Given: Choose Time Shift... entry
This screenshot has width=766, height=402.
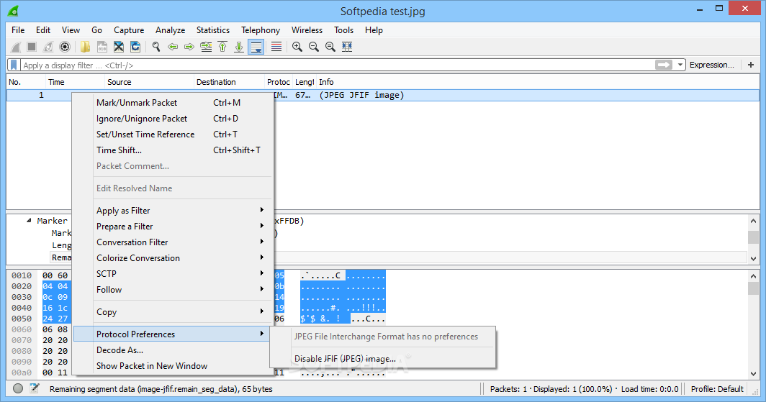Looking at the screenshot, I should coord(172,150).
